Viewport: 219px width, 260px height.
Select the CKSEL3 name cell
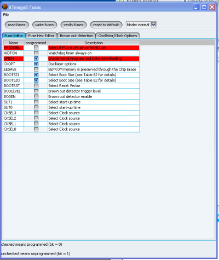[14, 113]
